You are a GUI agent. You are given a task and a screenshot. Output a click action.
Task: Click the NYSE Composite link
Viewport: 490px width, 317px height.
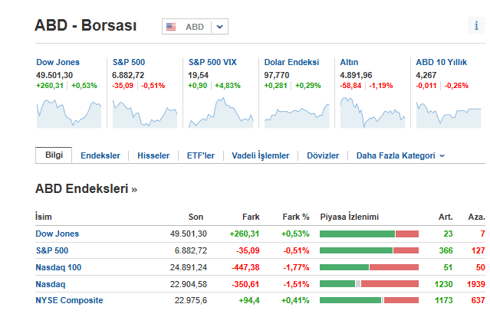[x=69, y=300]
